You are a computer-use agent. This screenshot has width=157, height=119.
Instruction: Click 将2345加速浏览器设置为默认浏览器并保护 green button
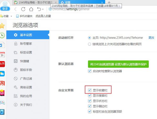pyautogui.click(x=118, y=64)
